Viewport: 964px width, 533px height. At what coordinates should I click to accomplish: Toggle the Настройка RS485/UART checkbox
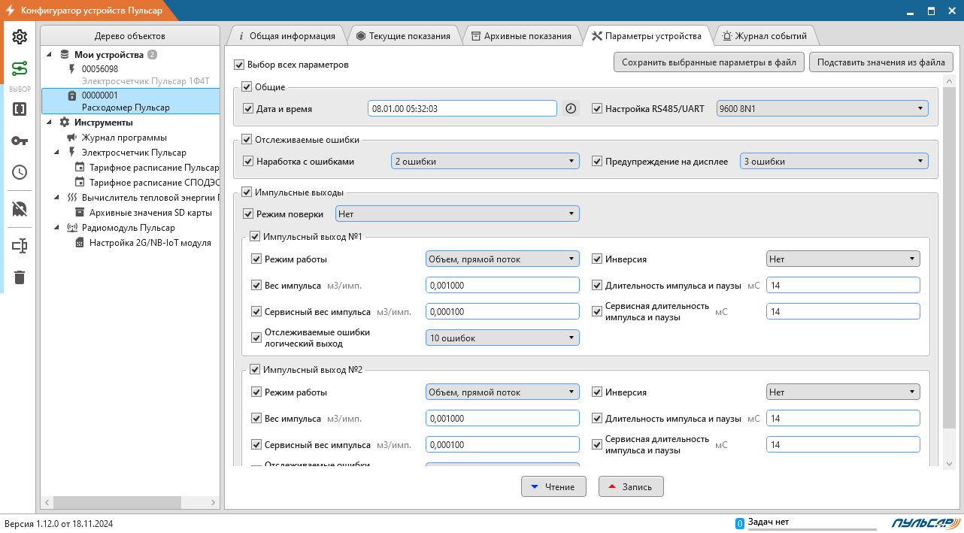(x=598, y=109)
